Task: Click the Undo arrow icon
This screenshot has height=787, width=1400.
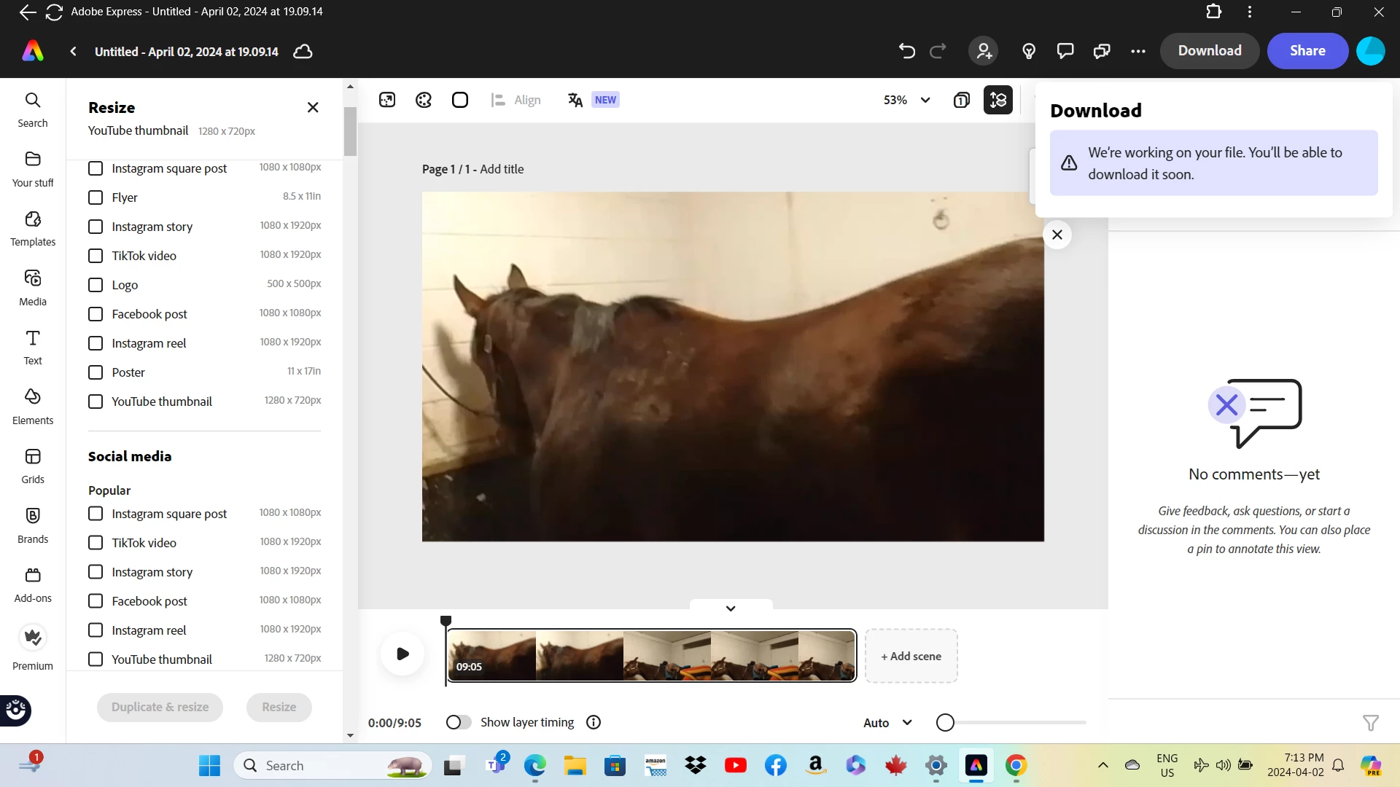Action: click(906, 51)
